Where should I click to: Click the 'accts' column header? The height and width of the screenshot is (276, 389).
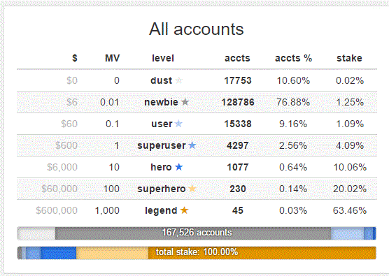[237, 58]
